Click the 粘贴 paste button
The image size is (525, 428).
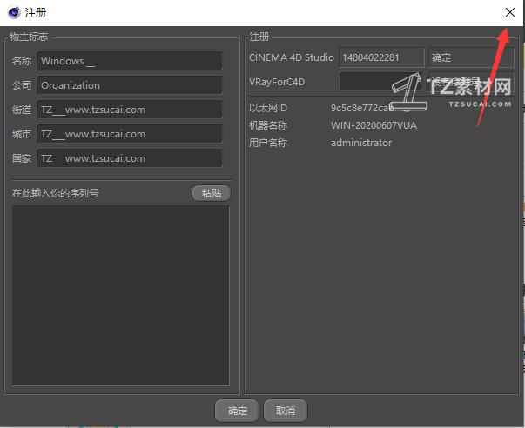pyautogui.click(x=212, y=193)
